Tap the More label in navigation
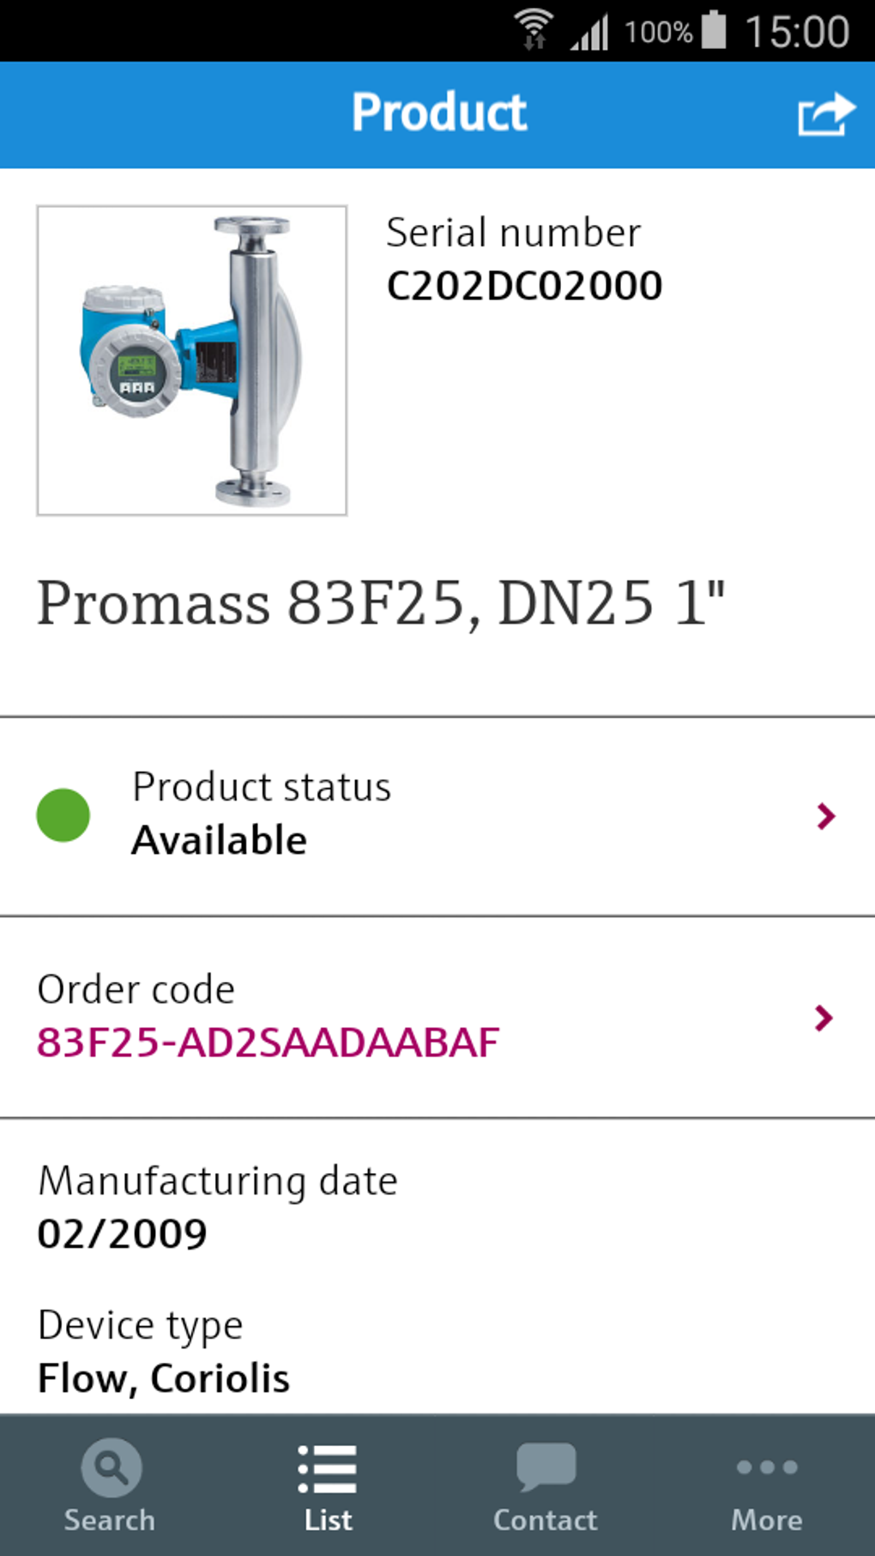The width and height of the screenshot is (875, 1556). [x=767, y=1520]
